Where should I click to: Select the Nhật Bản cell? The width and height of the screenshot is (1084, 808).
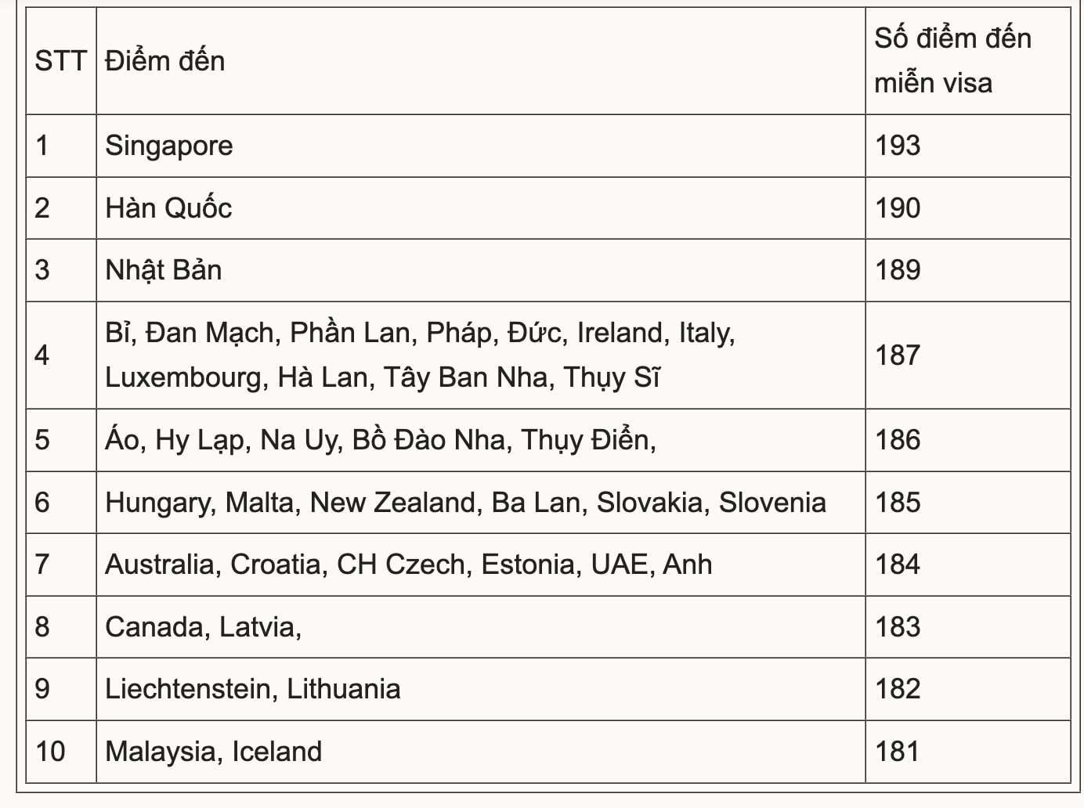(x=164, y=270)
